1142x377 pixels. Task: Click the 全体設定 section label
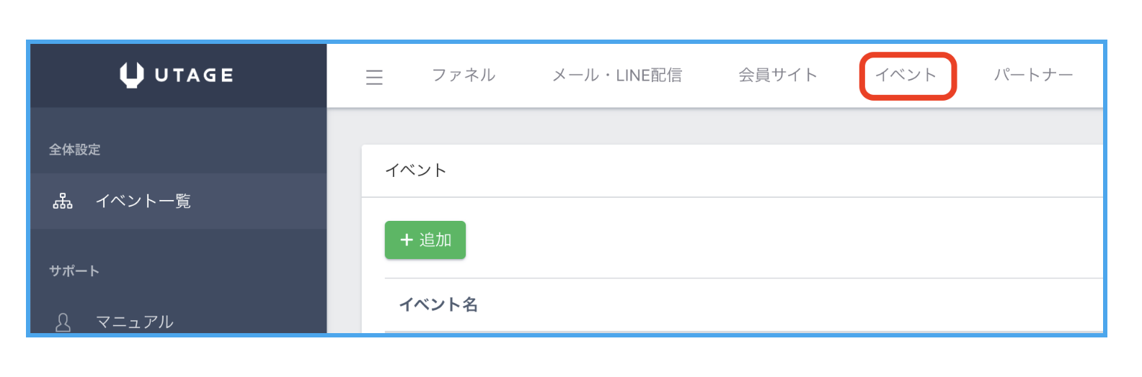click(75, 150)
